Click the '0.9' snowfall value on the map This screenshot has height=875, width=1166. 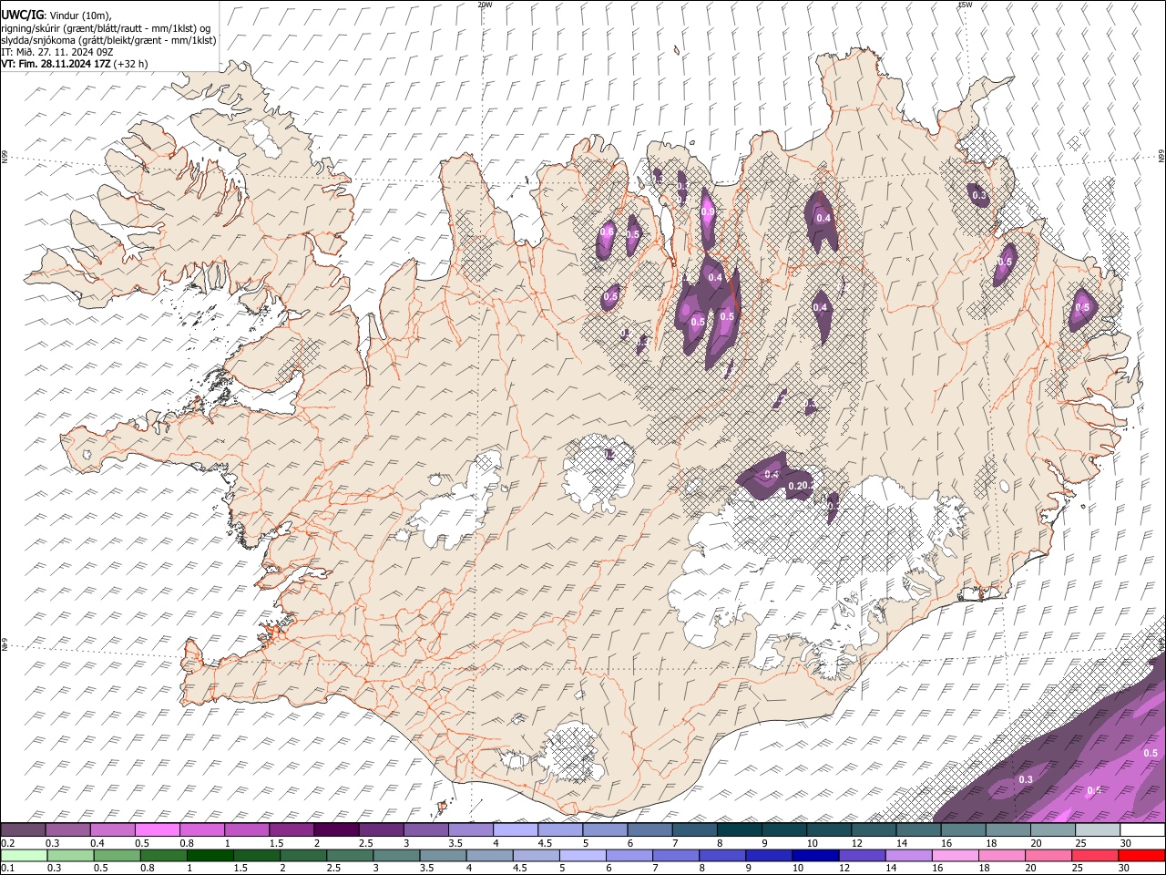[708, 212]
